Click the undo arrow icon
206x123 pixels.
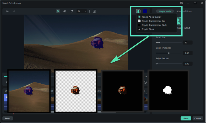pos(7,11)
